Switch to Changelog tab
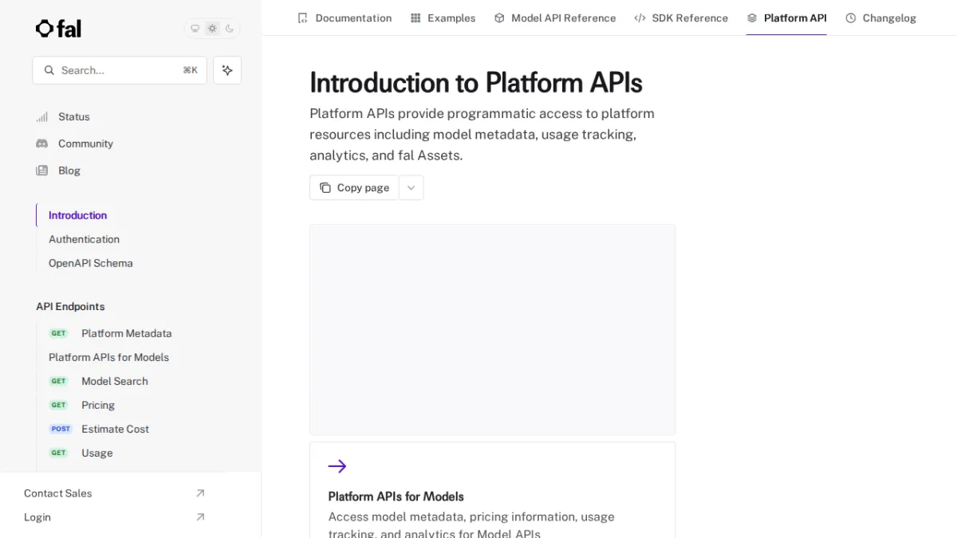 [x=880, y=18]
